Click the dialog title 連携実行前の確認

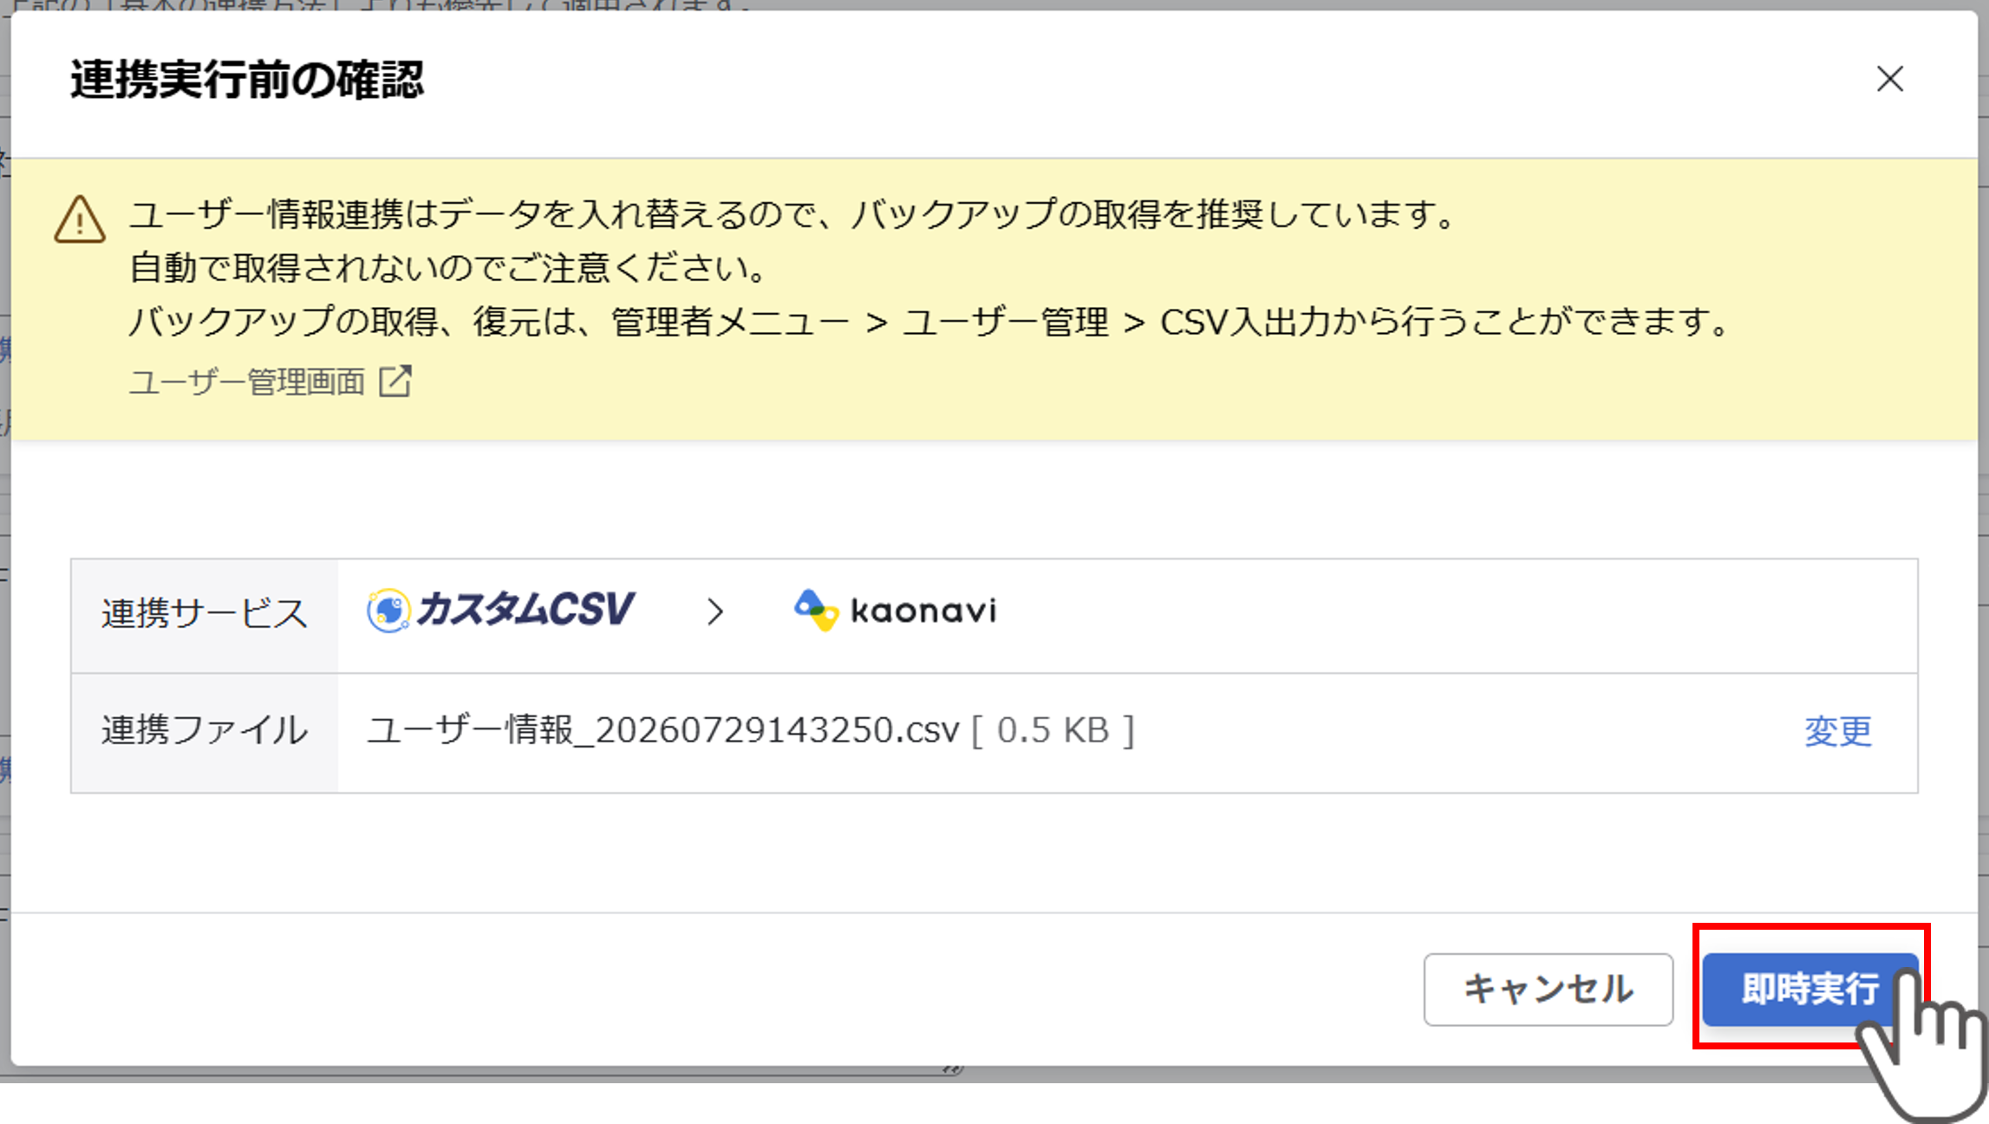point(247,80)
